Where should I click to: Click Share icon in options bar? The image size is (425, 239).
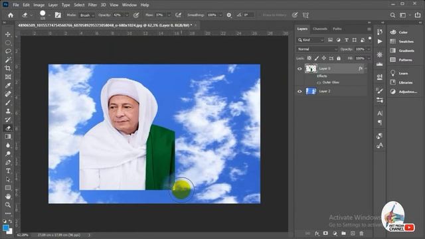pyautogui.click(x=418, y=15)
